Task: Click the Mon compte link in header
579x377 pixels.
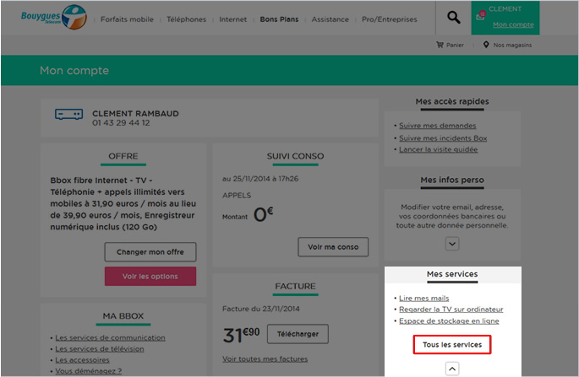Action: click(513, 24)
